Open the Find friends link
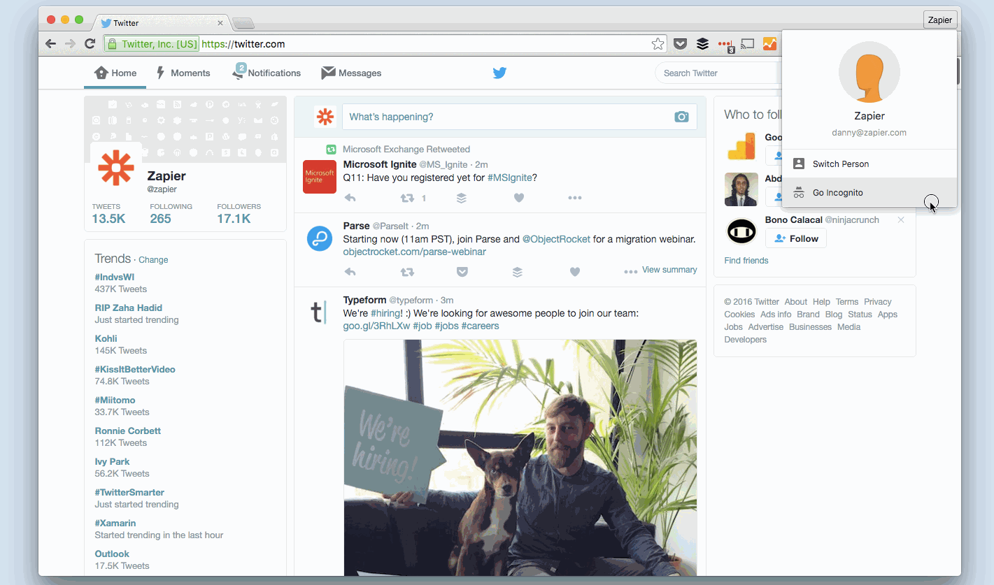Screen dimensions: 994x585 746,260
